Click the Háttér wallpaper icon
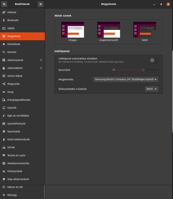Screen dimensions: 173x199 click(4, 28)
